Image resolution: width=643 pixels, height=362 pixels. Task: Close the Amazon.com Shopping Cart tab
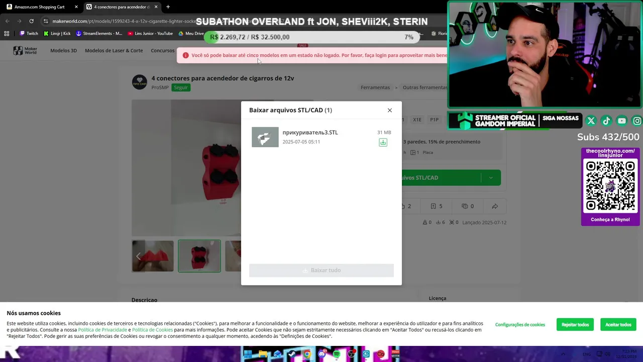point(76,7)
